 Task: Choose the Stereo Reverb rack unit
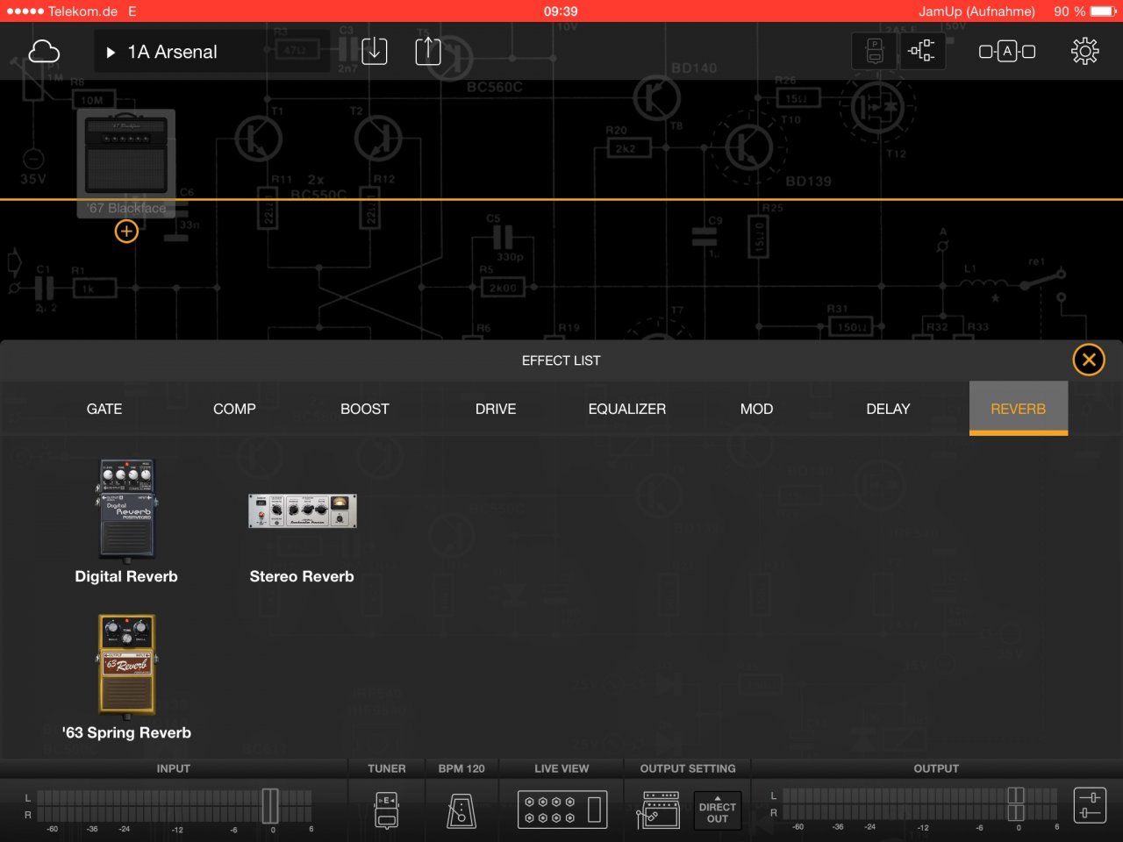[302, 510]
